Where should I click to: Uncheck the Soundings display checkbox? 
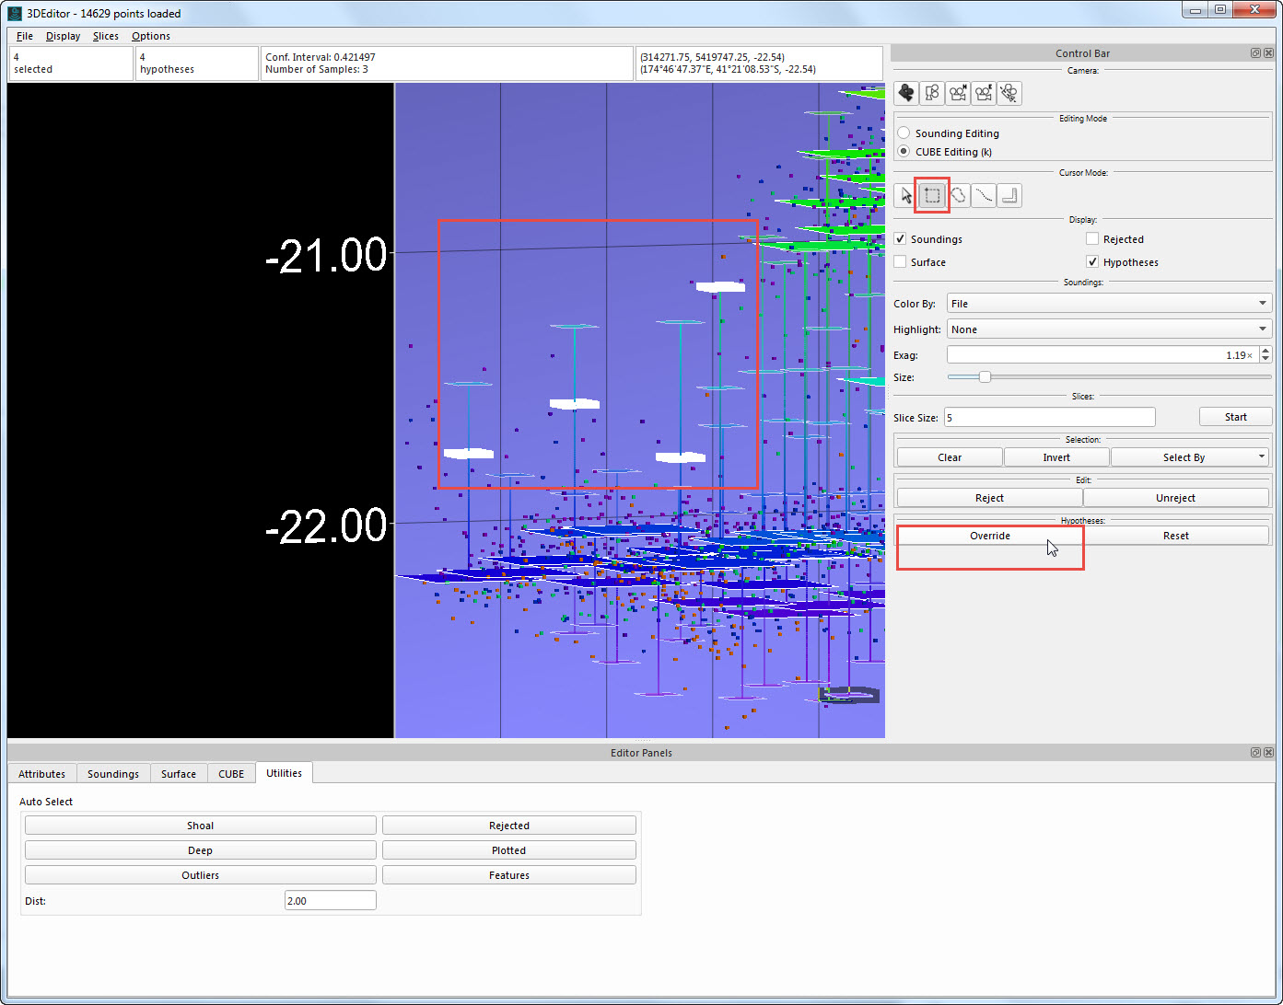coord(901,239)
